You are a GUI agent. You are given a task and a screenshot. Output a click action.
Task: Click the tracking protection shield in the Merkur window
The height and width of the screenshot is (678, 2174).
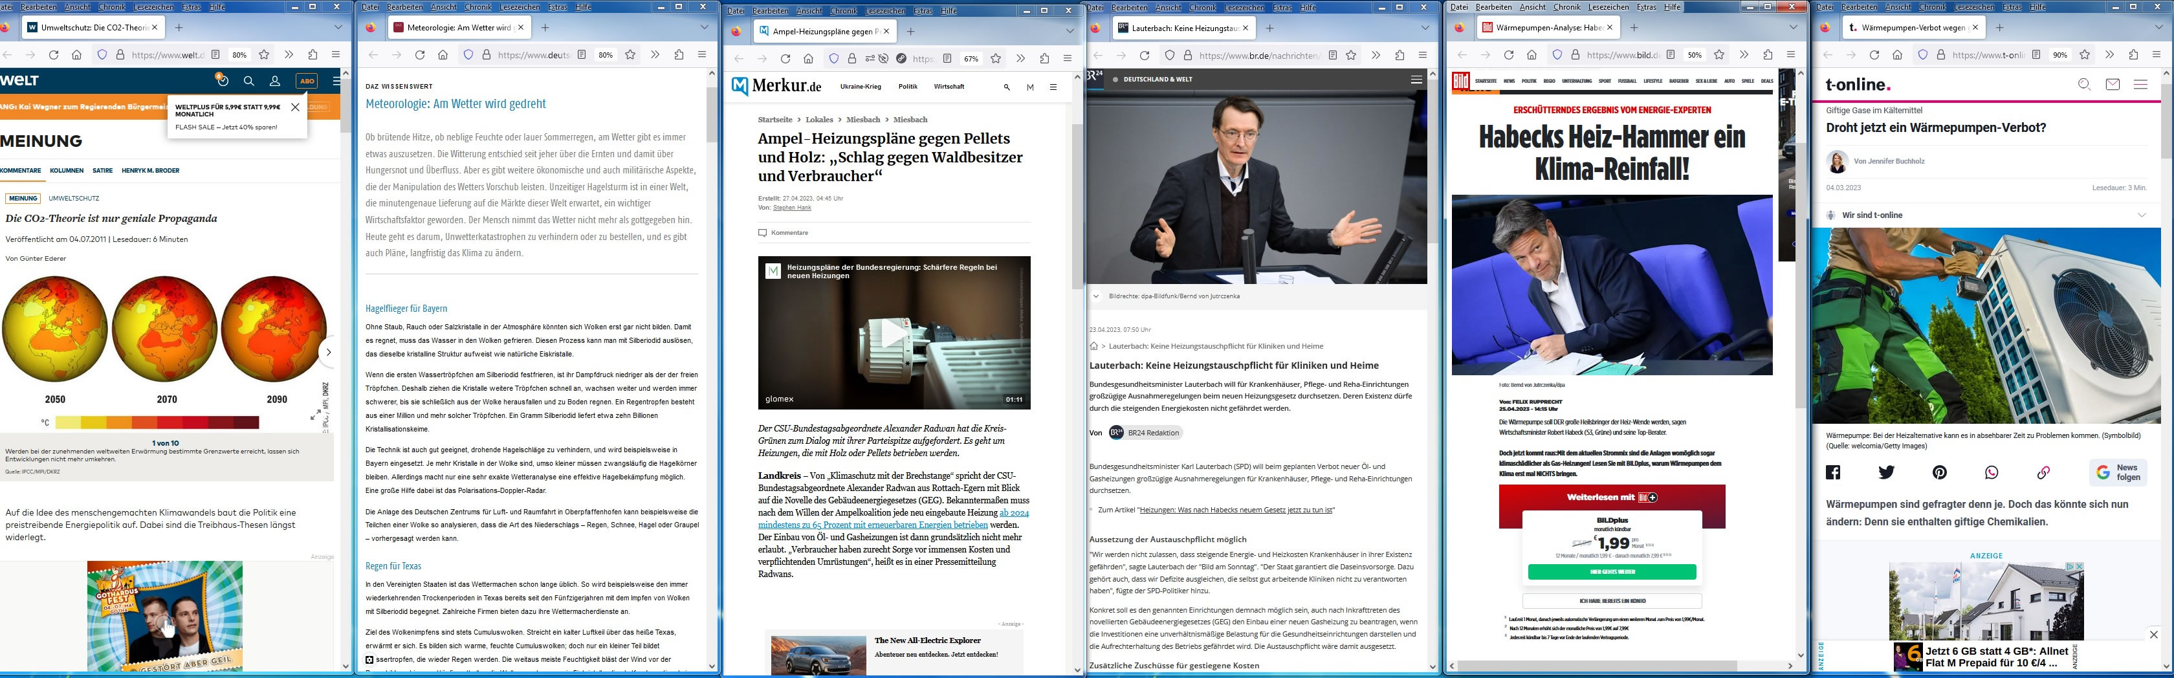tap(834, 58)
